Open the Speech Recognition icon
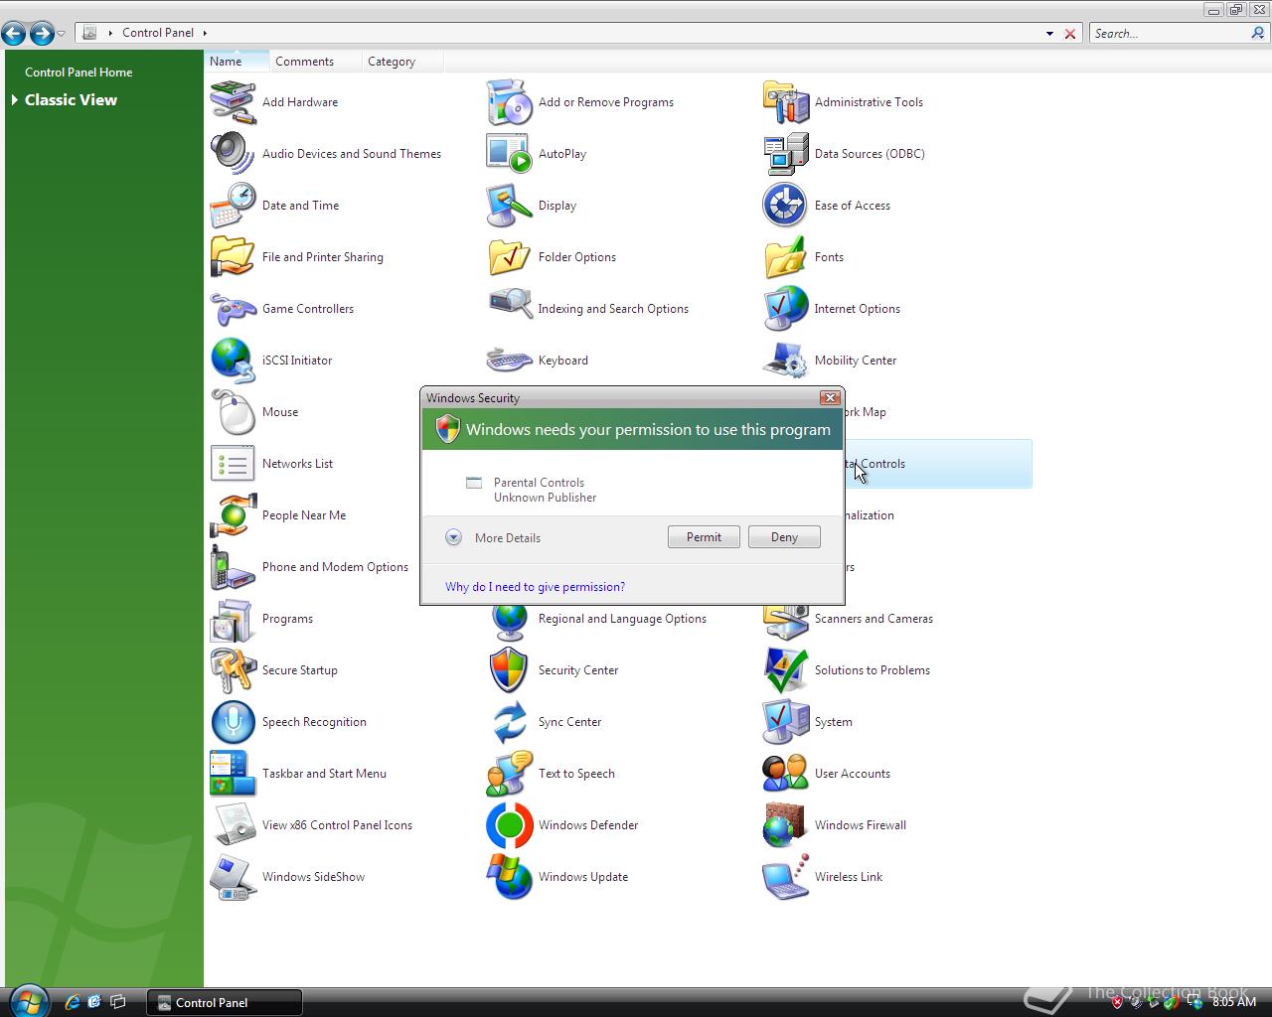 tap(234, 722)
